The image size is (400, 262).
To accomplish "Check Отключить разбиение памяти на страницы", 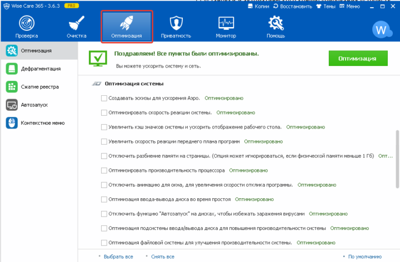I will [104, 156].
